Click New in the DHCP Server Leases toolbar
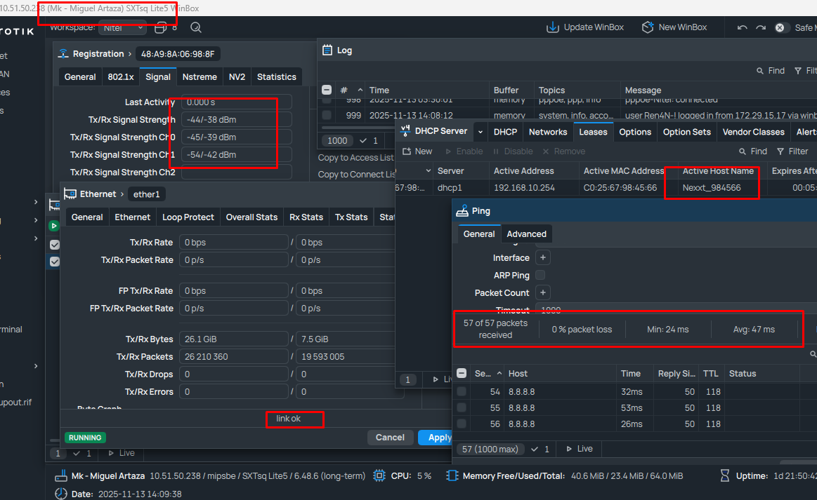 pos(417,151)
